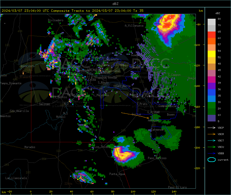231x195 pixels.
Task: Click the green VBCU arrow legend icon
Action: [211, 147]
